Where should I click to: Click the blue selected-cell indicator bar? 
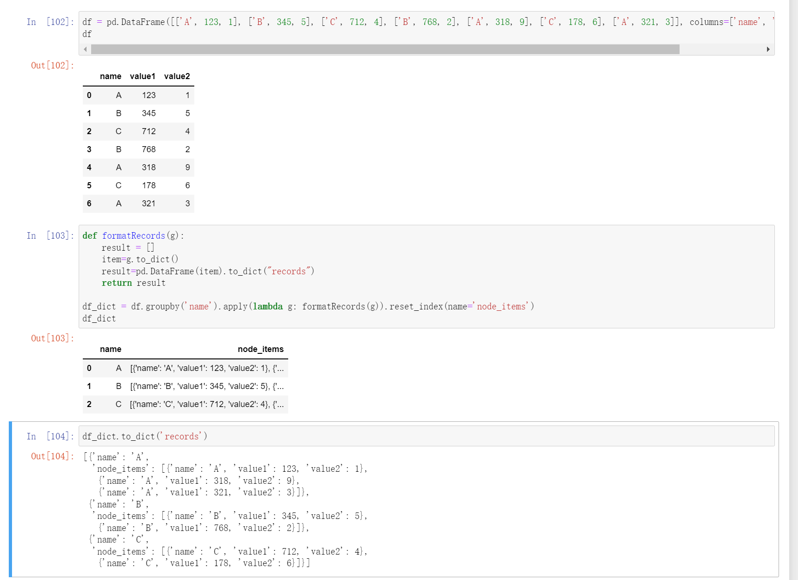(x=11, y=499)
